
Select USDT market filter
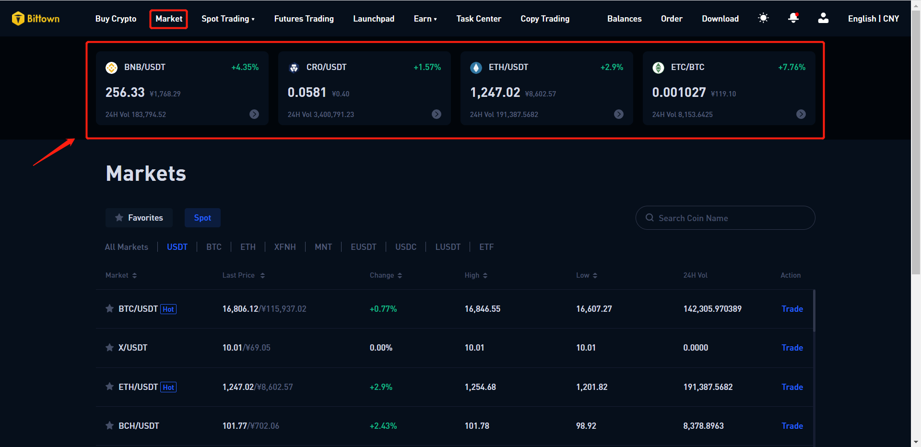(177, 247)
